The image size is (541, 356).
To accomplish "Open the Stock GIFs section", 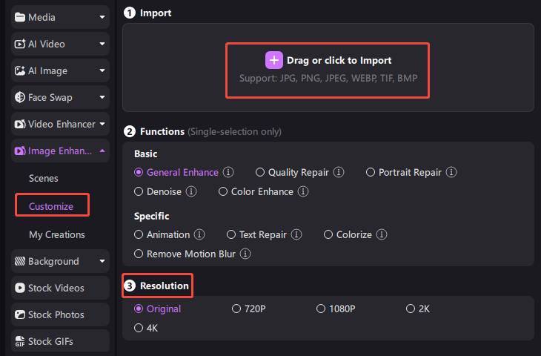I will [60, 341].
